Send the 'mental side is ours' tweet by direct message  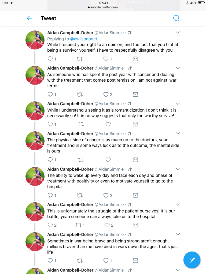[135, 160]
